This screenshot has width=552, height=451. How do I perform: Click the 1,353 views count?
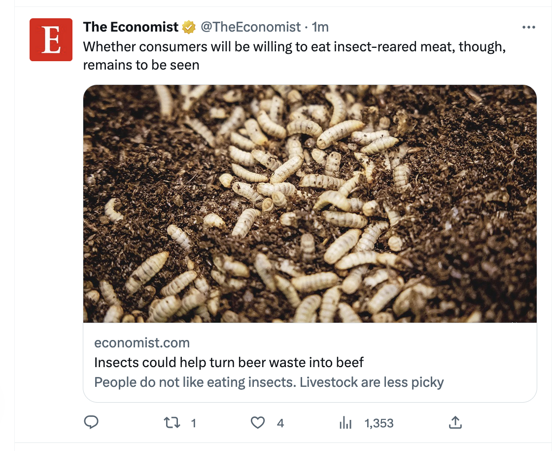click(379, 423)
